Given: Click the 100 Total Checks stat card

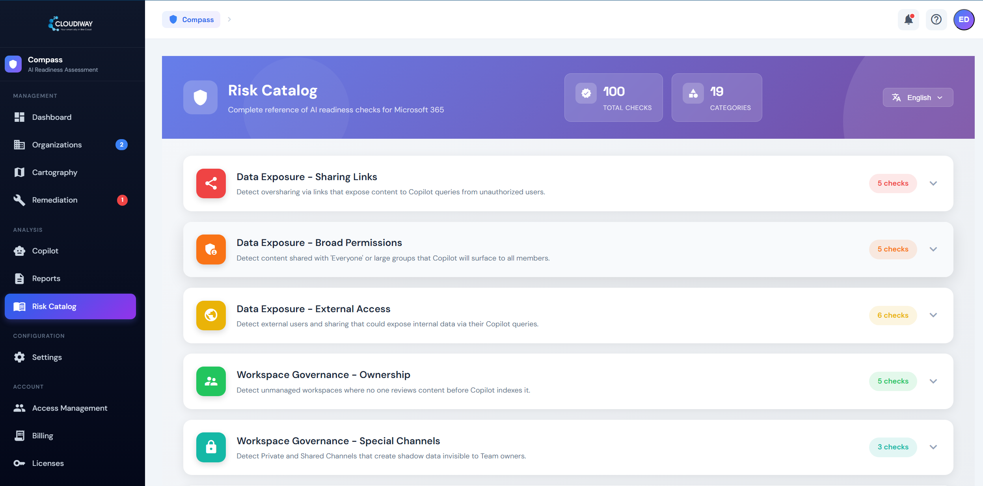Looking at the screenshot, I should [613, 97].
